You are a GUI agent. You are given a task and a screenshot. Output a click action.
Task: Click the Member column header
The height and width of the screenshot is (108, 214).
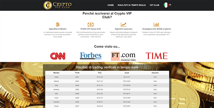coord(56,73)
